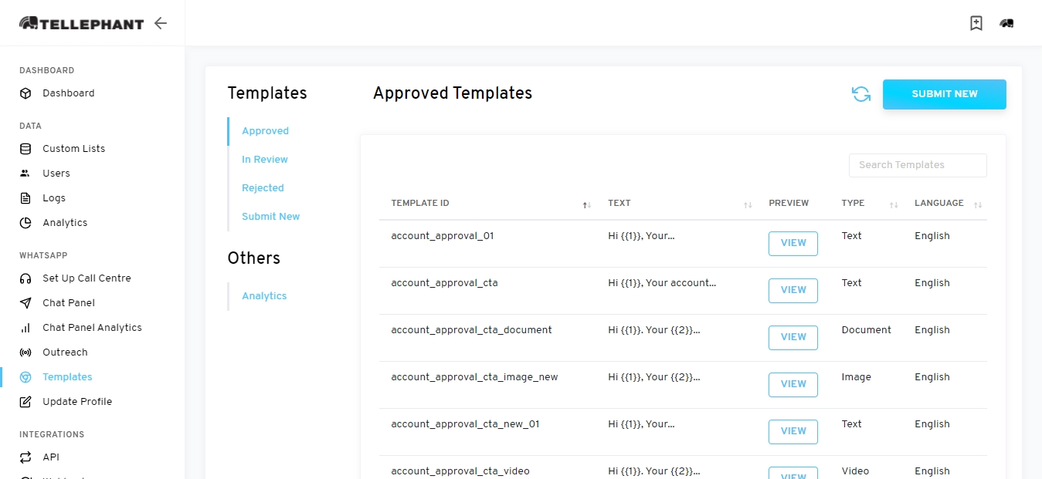Sort templates by the Language column
The width and height of the screenshot is (1042, 479).
tap(978, 204)
